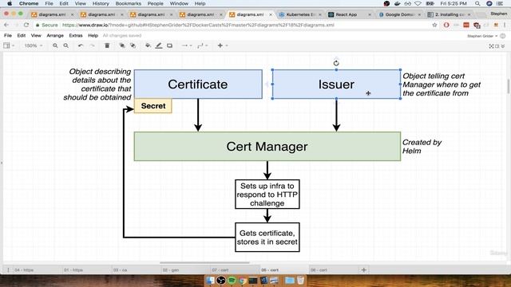Select the 'Gets certificate' box

click(x=267, y=238)
